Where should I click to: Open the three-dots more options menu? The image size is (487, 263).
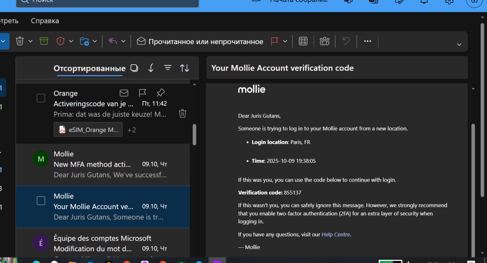[368, 41]
